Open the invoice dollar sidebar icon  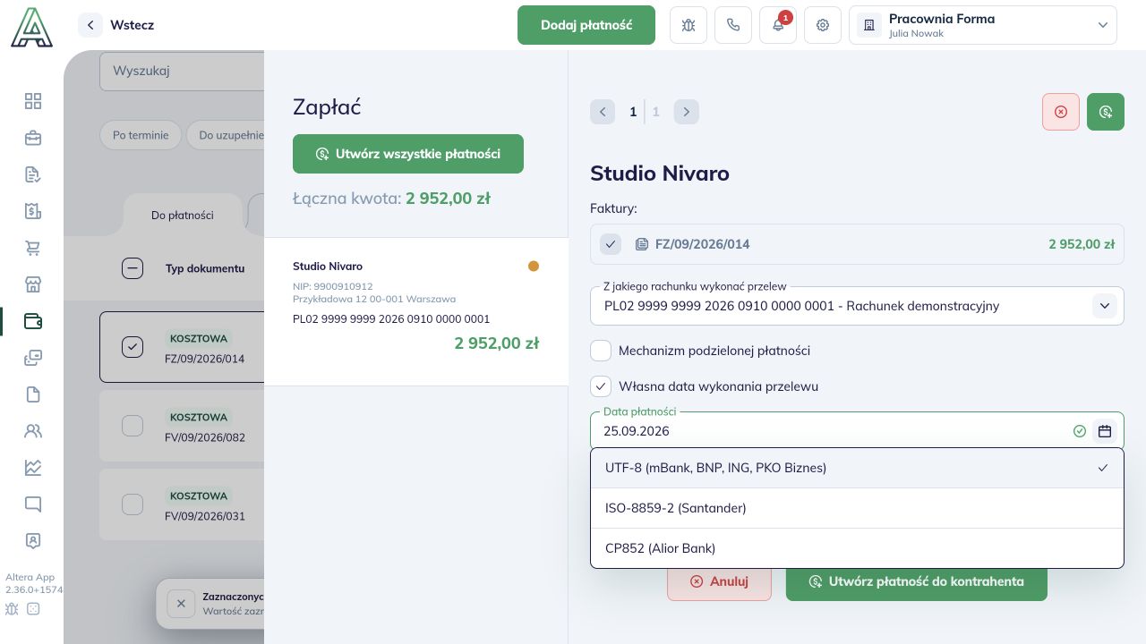(x=33, y=211)
